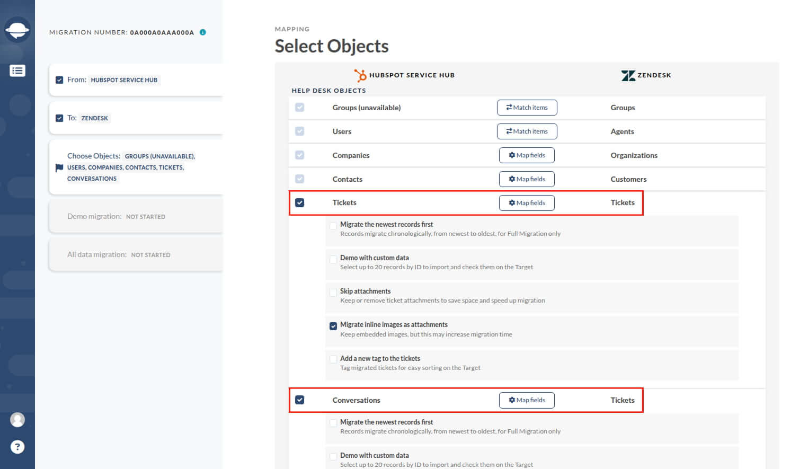
Task: Uncheck the Tickets object checkbox
Action: [299, 202]
